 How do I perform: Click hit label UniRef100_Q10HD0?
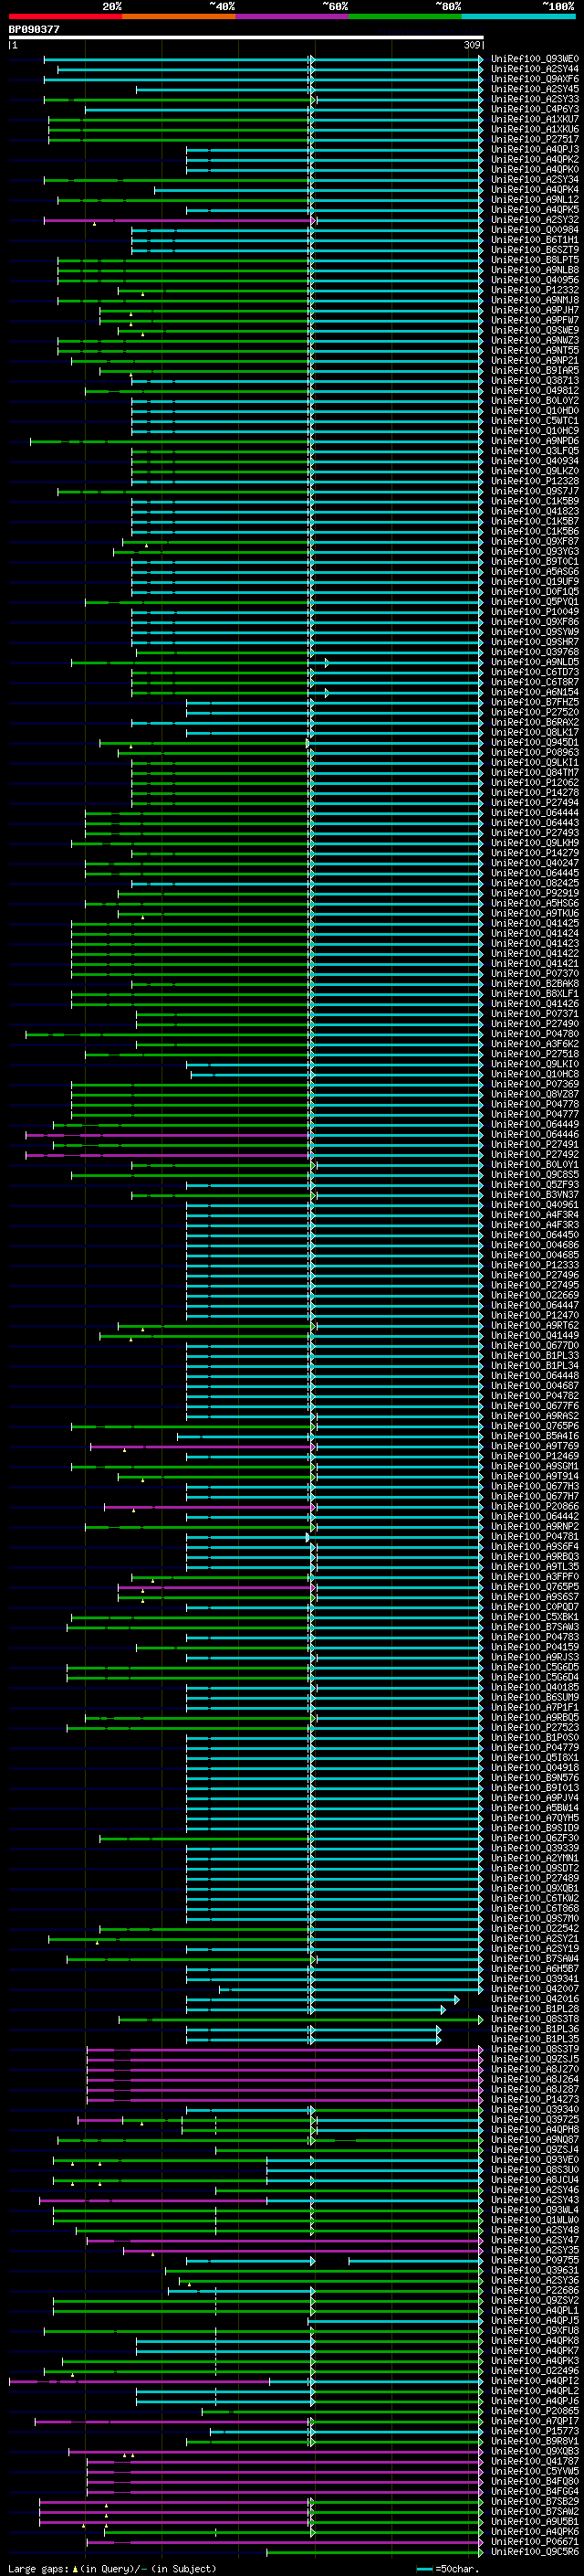[534, 411]
